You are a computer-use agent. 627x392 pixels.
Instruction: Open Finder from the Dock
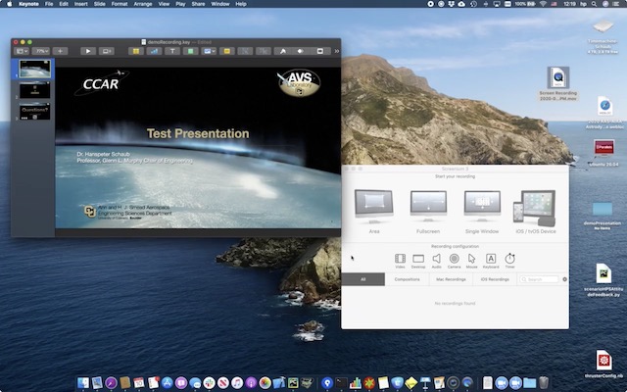pyautogui.click(x=83, y=383)
